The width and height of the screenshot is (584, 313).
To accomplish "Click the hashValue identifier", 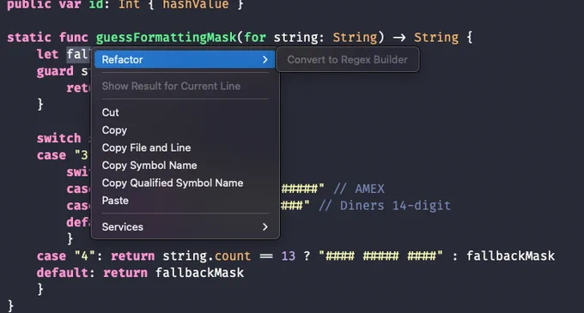I will point(196,4).
